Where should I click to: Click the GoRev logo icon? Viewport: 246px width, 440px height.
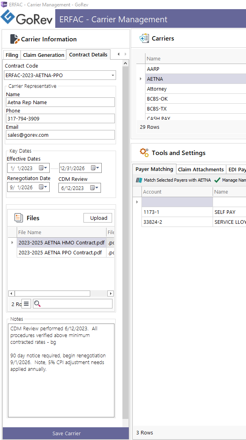click(8, 18)
